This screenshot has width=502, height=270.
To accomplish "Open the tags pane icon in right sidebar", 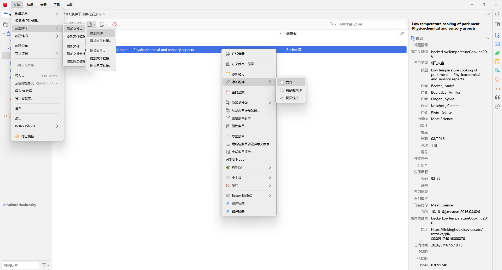I will [x=497, y=80].
